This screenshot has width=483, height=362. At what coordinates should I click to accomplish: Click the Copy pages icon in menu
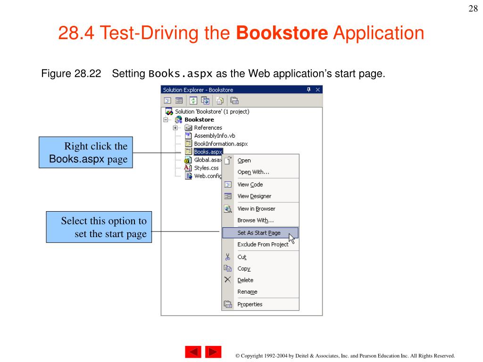tap(228, 268)
